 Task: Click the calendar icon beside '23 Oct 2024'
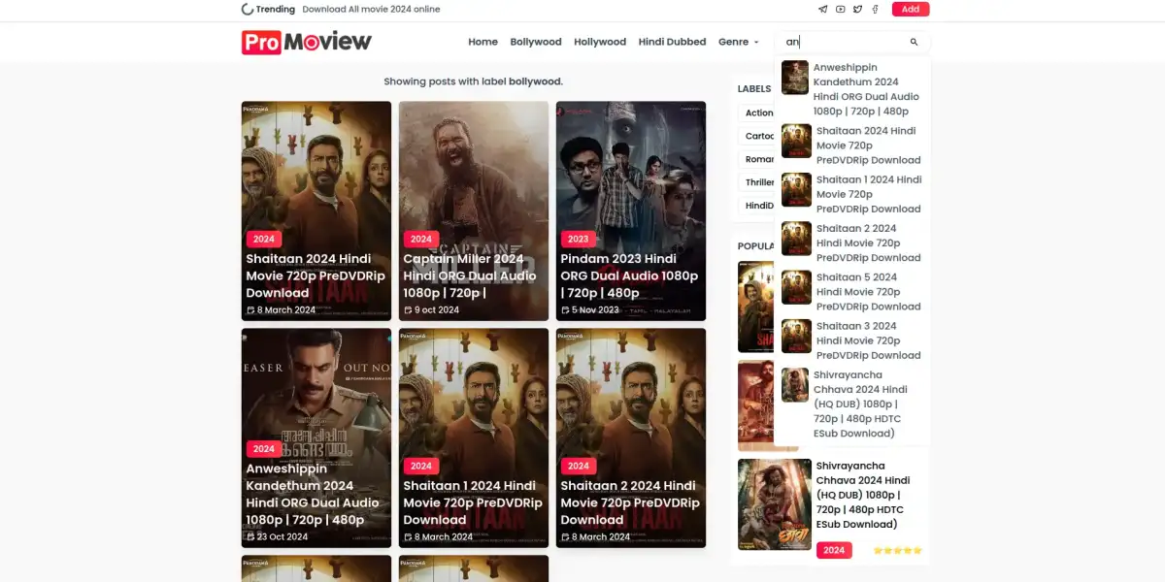(x=250, y=537)
